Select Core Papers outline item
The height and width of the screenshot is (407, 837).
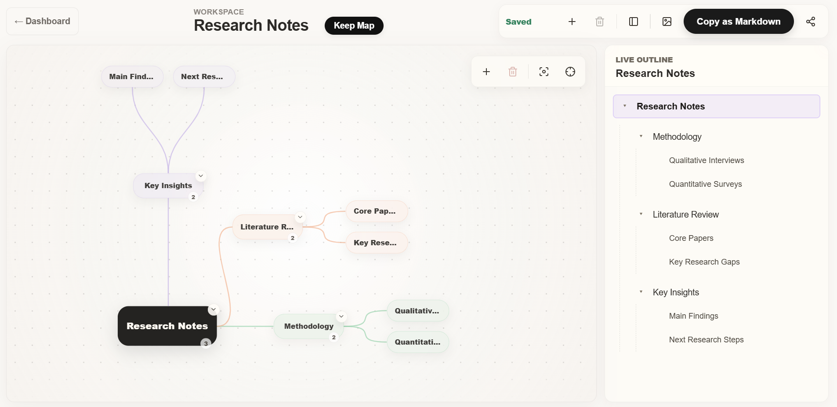[691, 238]
